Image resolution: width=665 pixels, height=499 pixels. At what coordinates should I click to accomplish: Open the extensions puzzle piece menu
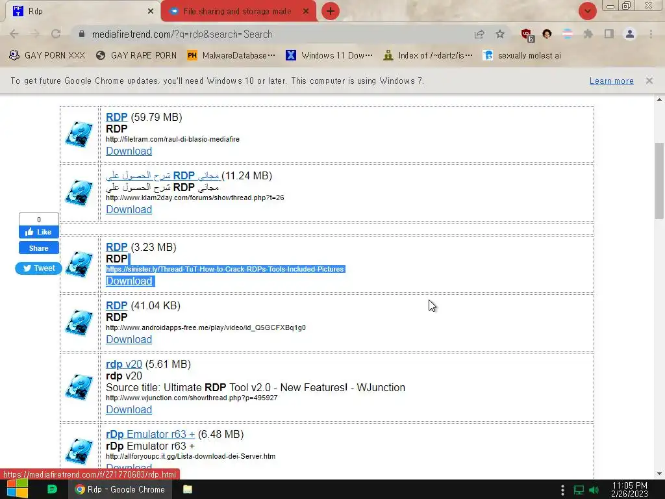coord(588,34)
